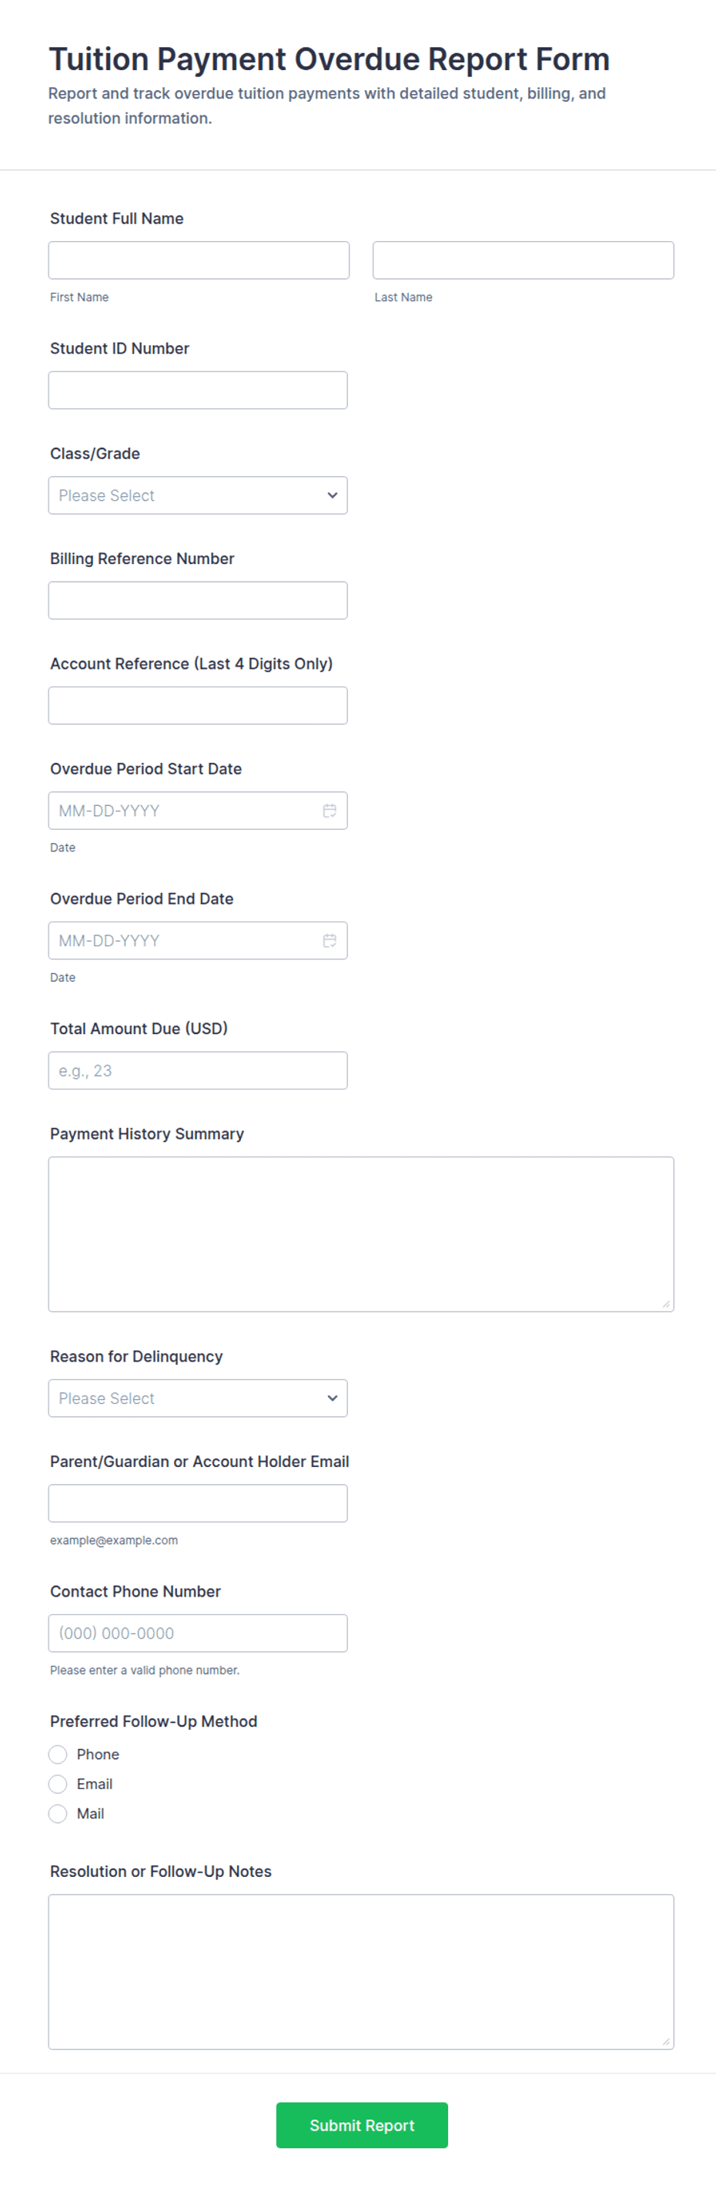
Task: Pick Mail as the follow-up method
Action: (x=58, y=1814)
